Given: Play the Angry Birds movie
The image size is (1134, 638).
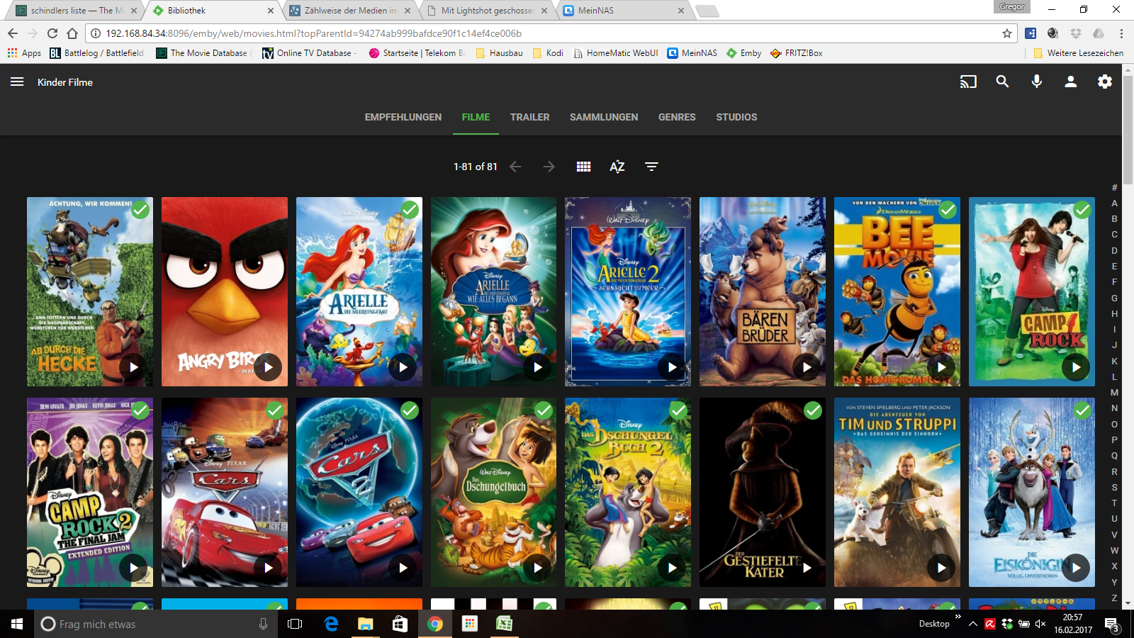Looking at the screenshot, I should coord(268,367).
